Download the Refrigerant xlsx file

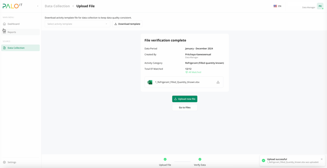click(218, 82)
